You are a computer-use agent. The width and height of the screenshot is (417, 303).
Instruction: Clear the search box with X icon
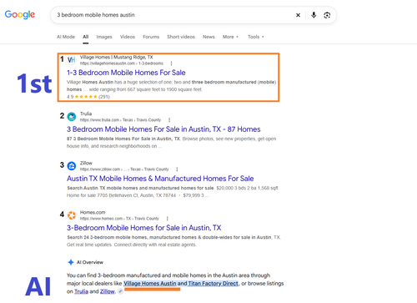(298, 15)
